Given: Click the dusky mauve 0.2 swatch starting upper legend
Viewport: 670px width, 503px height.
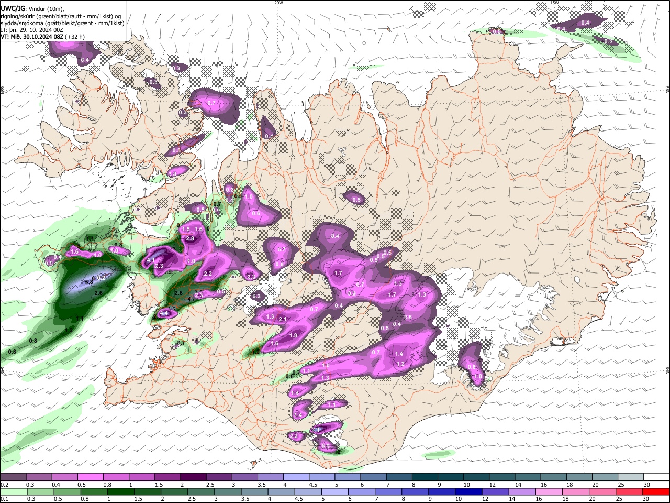Looking at the screenshot, I should (14, 477).
